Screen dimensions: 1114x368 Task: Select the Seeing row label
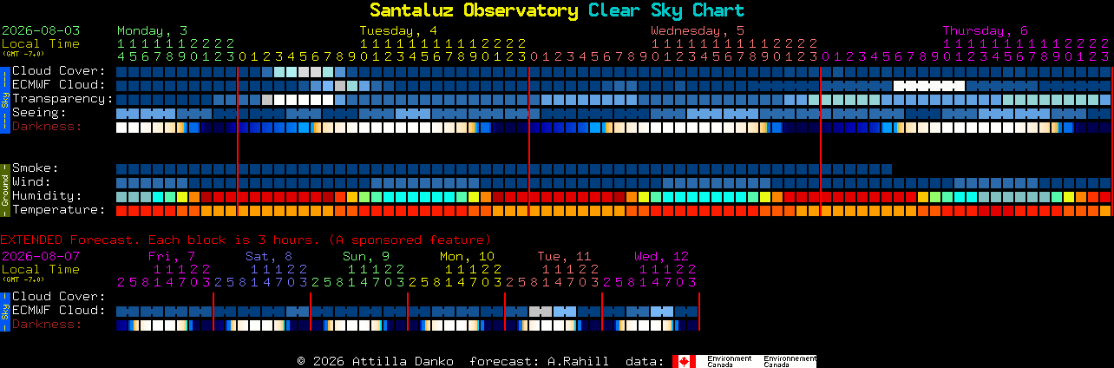pyautogui.click(x=39, y=113)
